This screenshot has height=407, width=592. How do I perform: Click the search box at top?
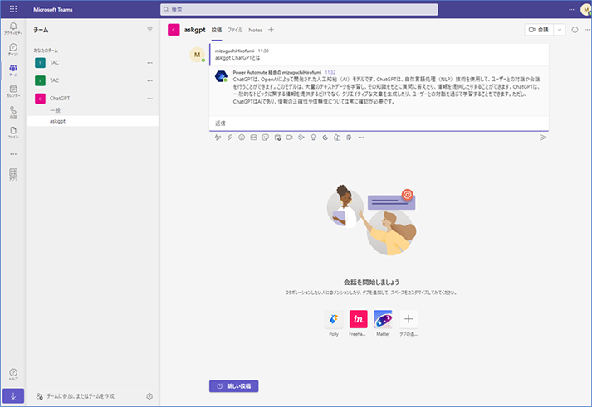299,9
